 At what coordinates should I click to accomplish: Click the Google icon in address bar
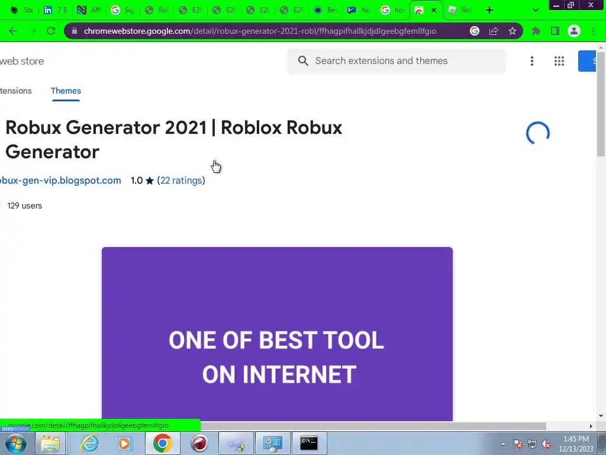click(x=475, y=31)
